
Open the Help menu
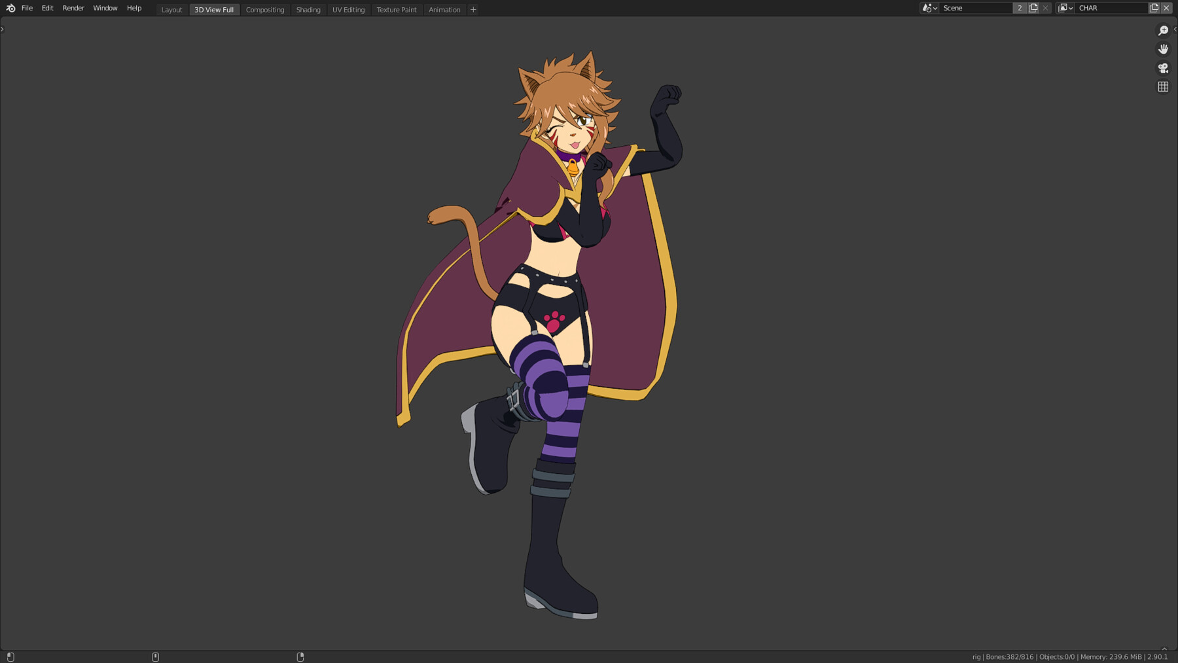coord(134,8)
